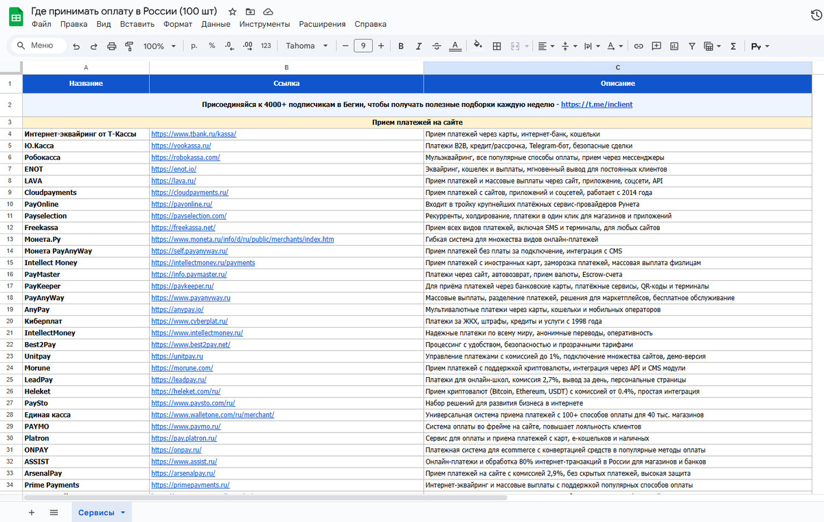Open the fill color picker
This screenshot has height=522, width=824.
click(479, 46)
